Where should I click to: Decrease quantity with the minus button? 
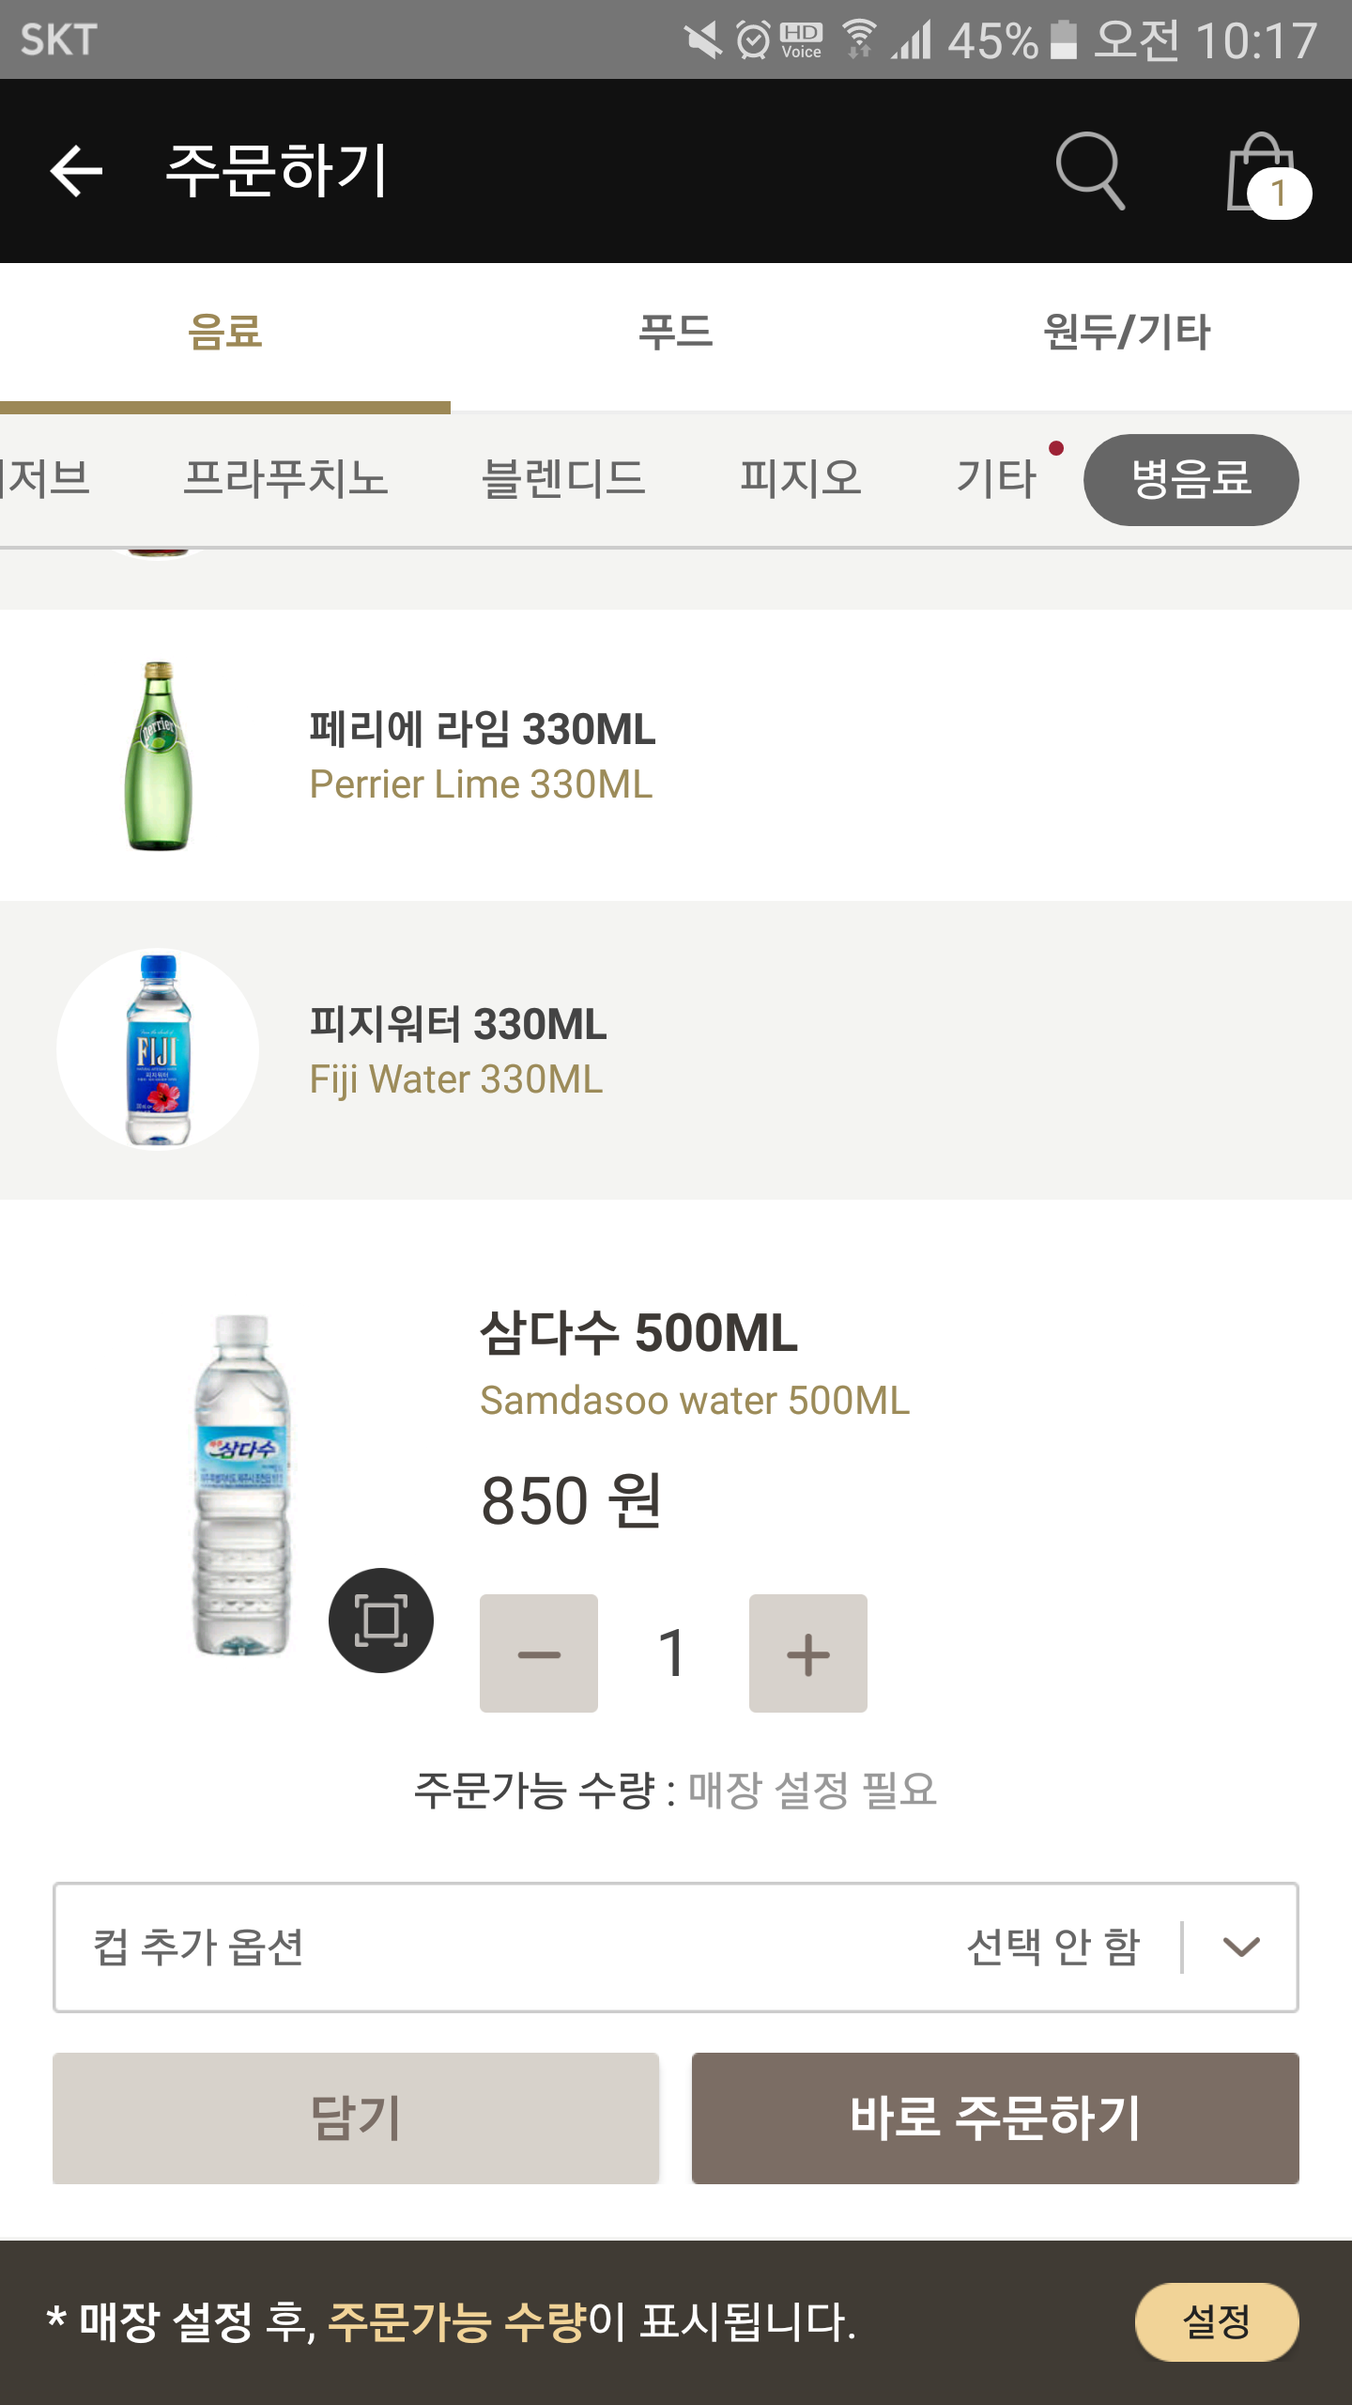[x=539, y=1653]
